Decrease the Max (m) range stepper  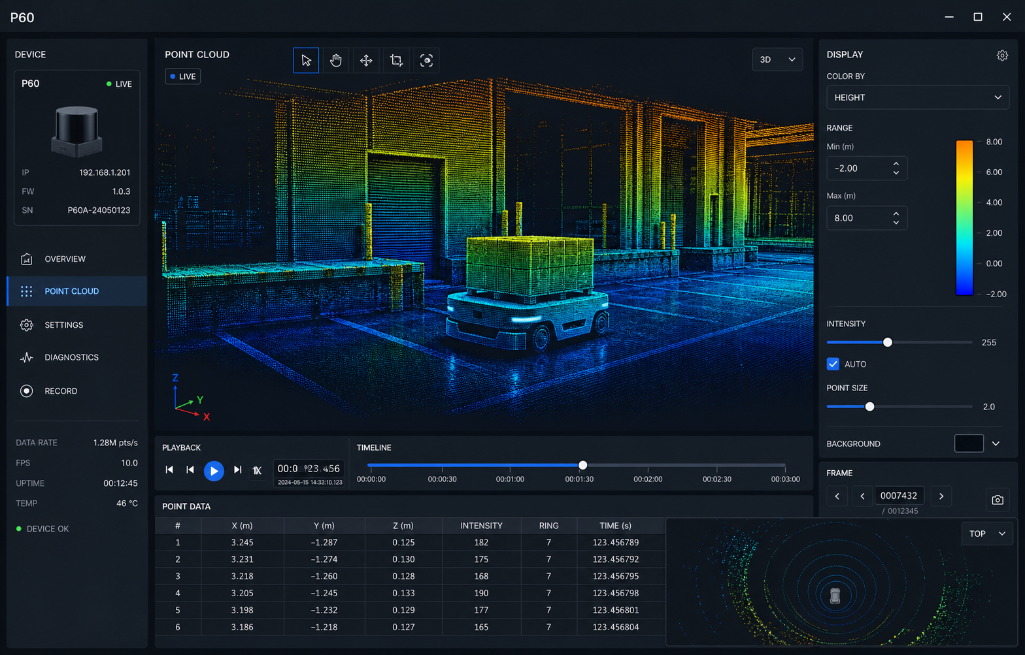click(x=896, y=223)
